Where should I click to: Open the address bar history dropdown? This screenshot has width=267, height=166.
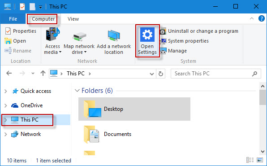(x=152, y=74)
